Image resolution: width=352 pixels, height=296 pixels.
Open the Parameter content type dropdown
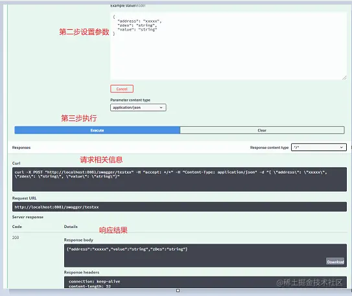[x=138, y=108]
